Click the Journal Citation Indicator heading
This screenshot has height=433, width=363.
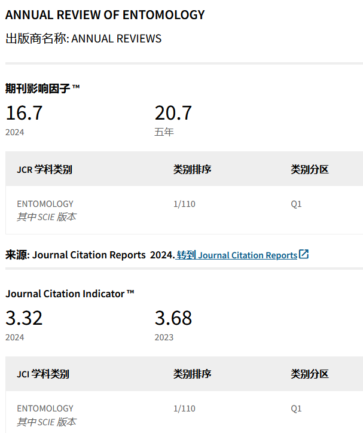click(x=69, y=294)
